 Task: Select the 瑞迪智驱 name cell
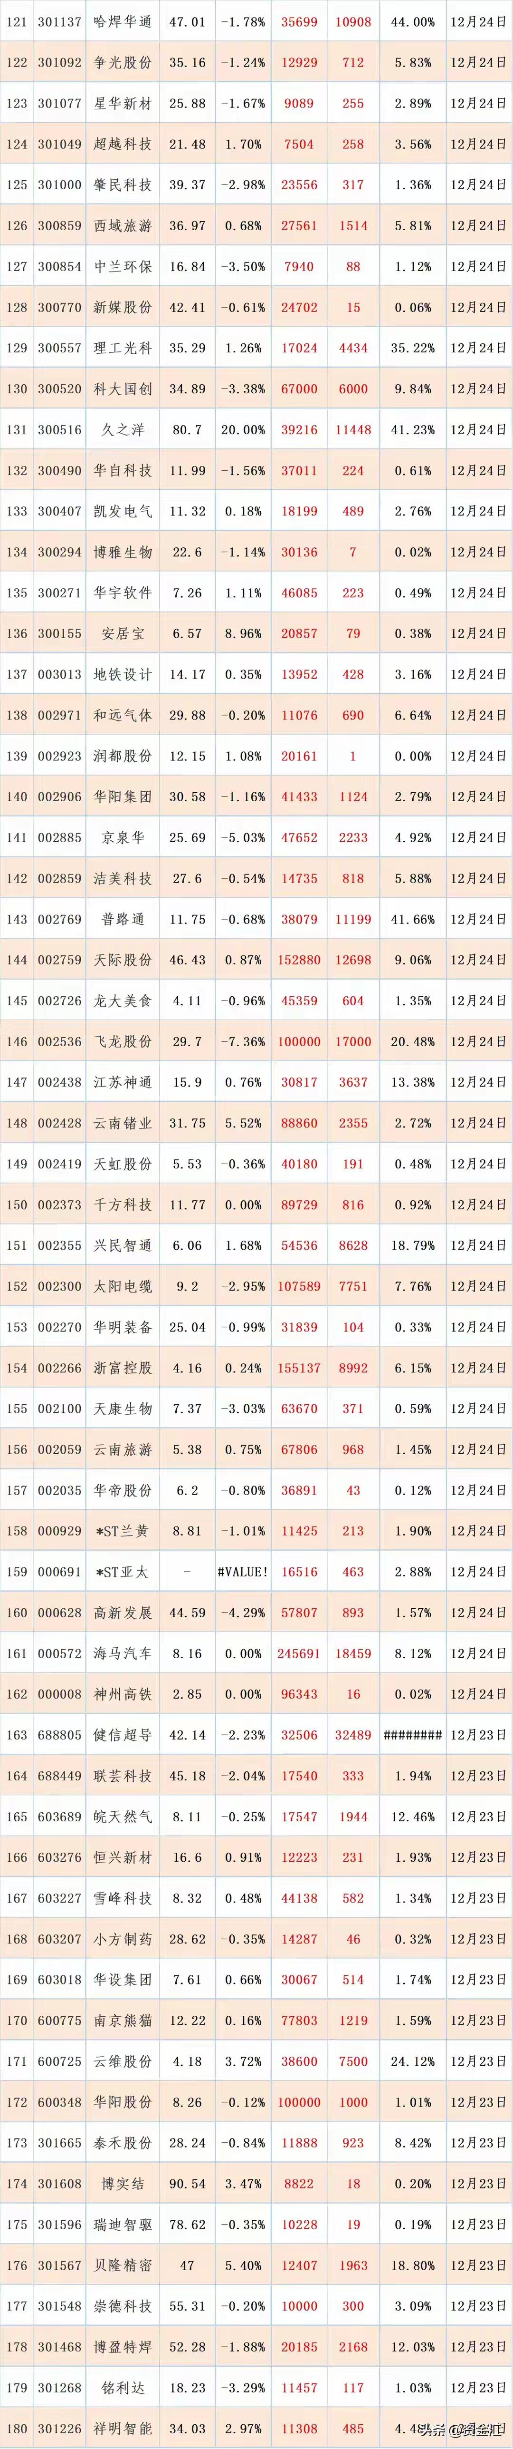123,2225
